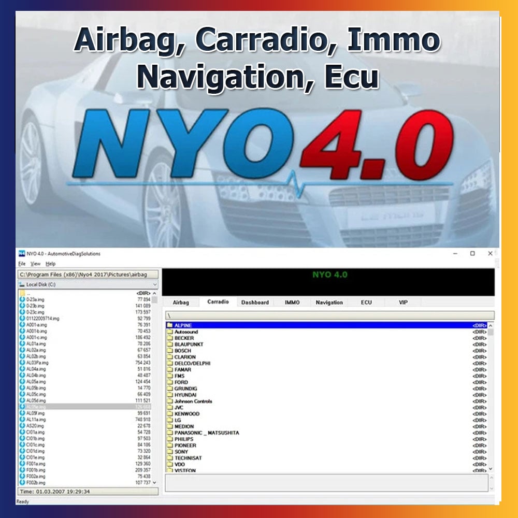Select the KENWOOD folder name

click(x=187, y=413)
